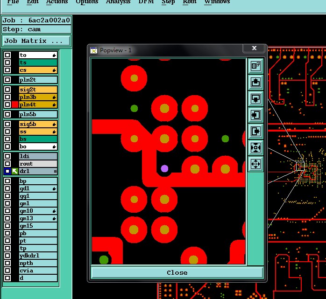This screenshot has height=299, width=326.
Task: Toggle the checkbox for layer npth
Action: click(x=7, y=263)
